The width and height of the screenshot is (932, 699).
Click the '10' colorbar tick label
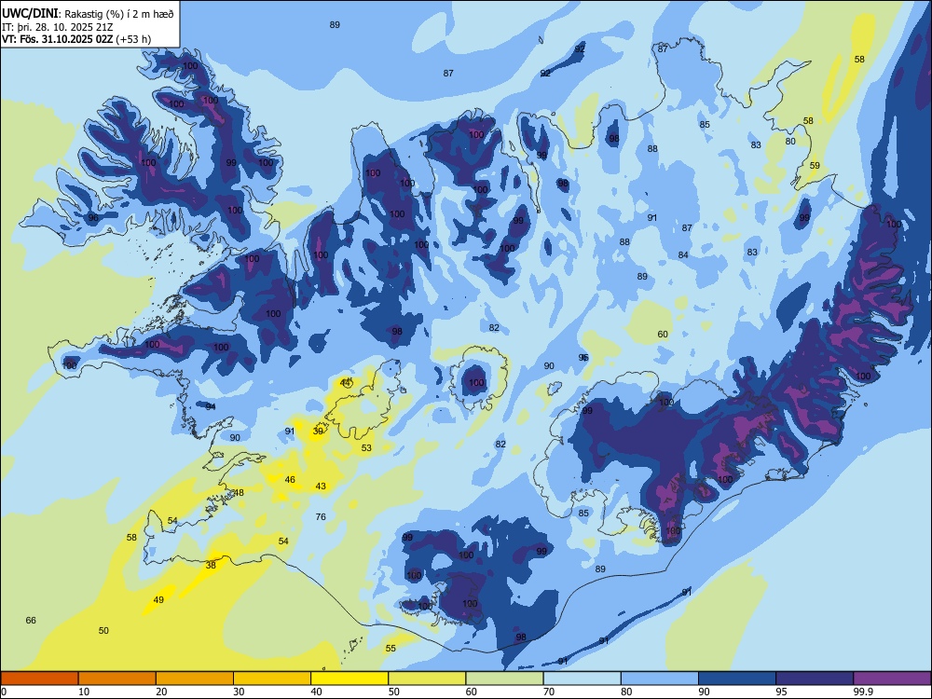[x=84, y=692]
